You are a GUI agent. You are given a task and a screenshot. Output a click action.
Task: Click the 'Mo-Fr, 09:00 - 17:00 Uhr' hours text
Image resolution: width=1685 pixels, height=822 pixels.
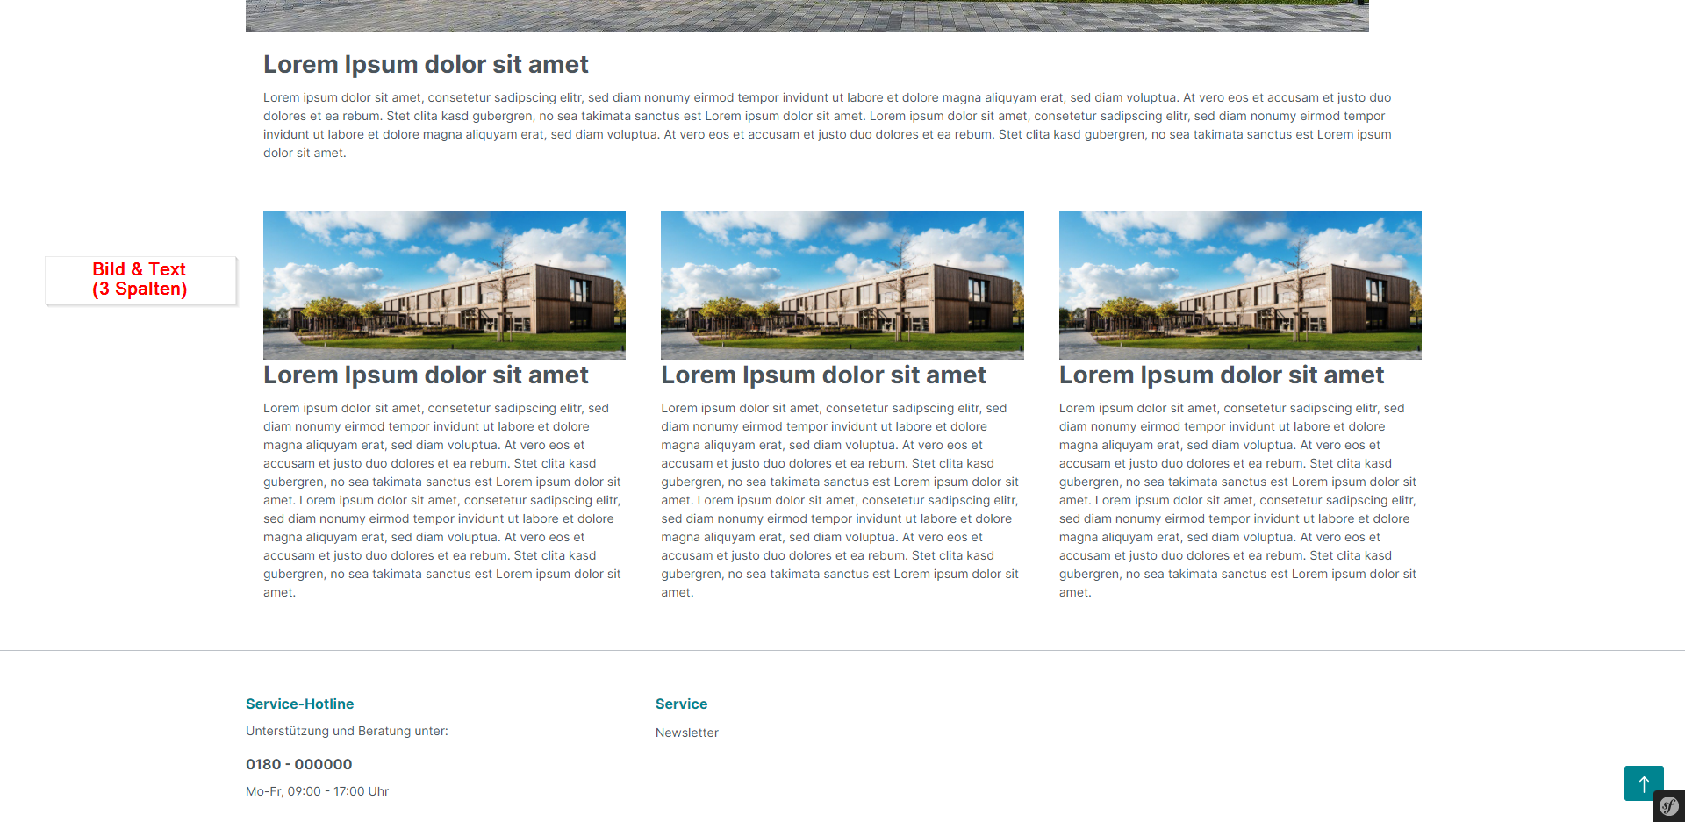[x=317, y=791]
